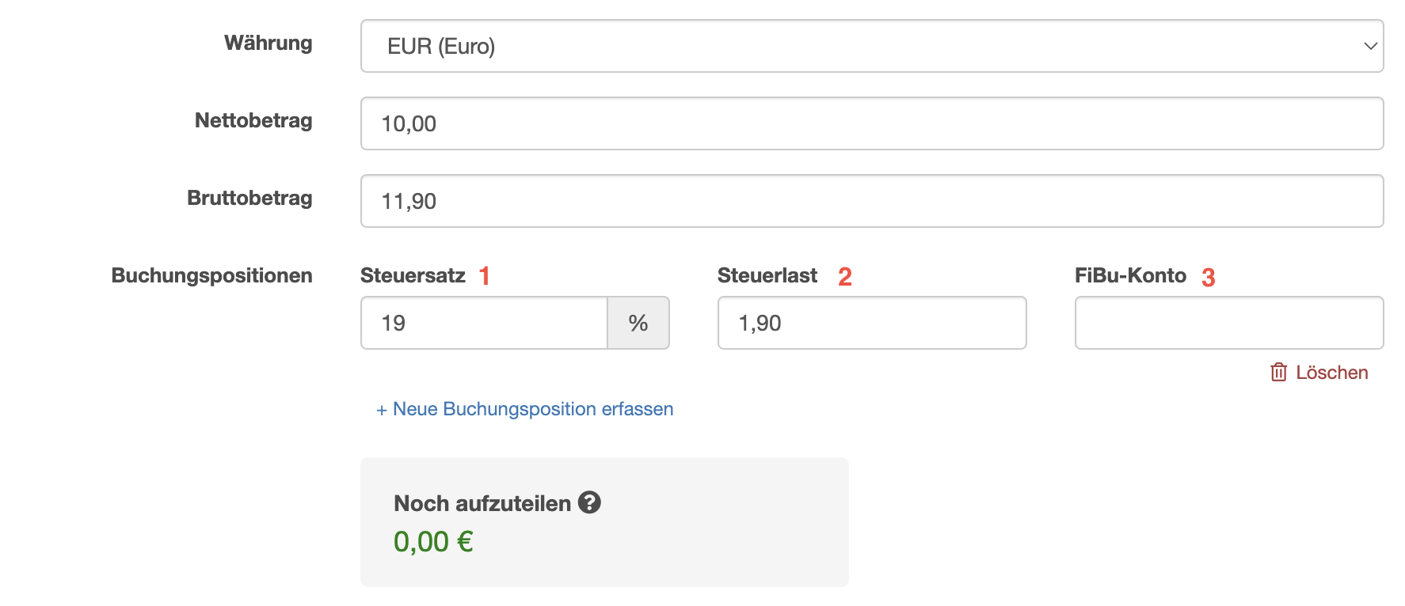Add a new Buchungsposition via the link
The image size is (1405, 606).
(x=533, y=409)
